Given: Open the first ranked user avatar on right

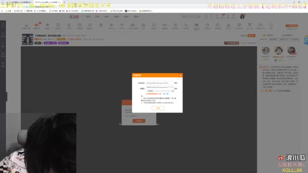Looking at the screenshot, I should click(266, 51).
